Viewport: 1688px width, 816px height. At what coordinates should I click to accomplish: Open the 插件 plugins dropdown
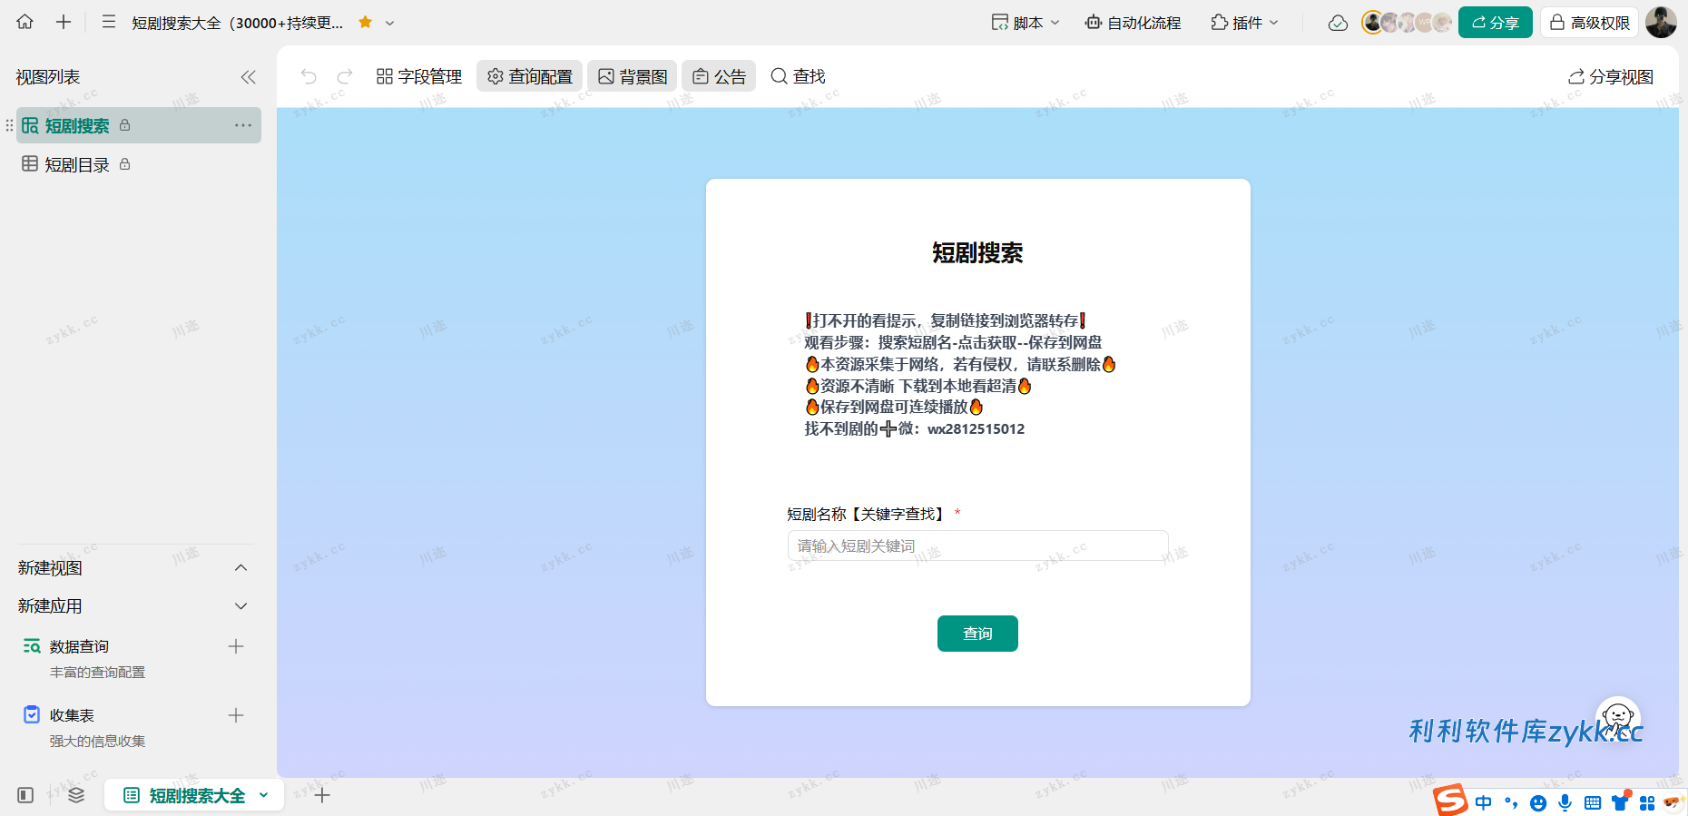tap(1244, 23)
